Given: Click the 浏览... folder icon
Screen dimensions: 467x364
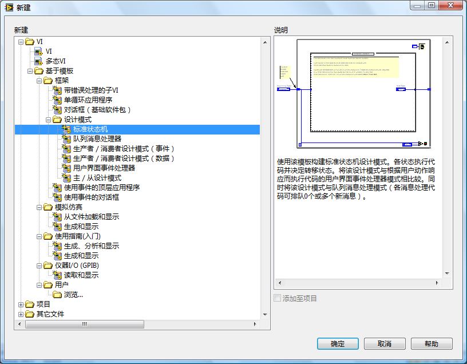Looking at the screenshot, I should (57, 295).
